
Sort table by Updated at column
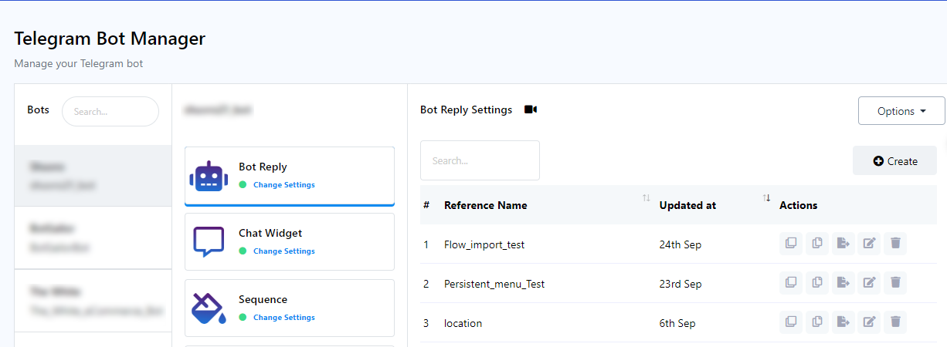click(766, 199)
